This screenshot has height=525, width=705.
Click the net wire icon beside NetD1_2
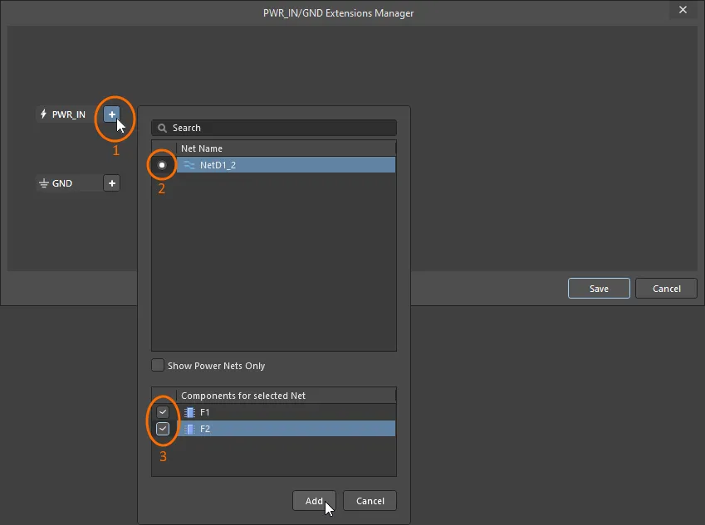[190, 164]
